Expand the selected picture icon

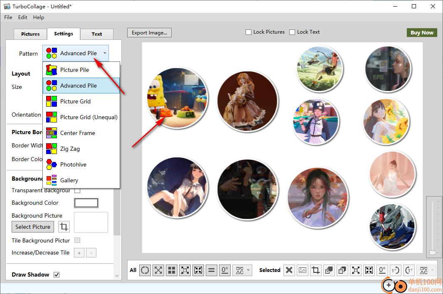[x=355, y=270]
